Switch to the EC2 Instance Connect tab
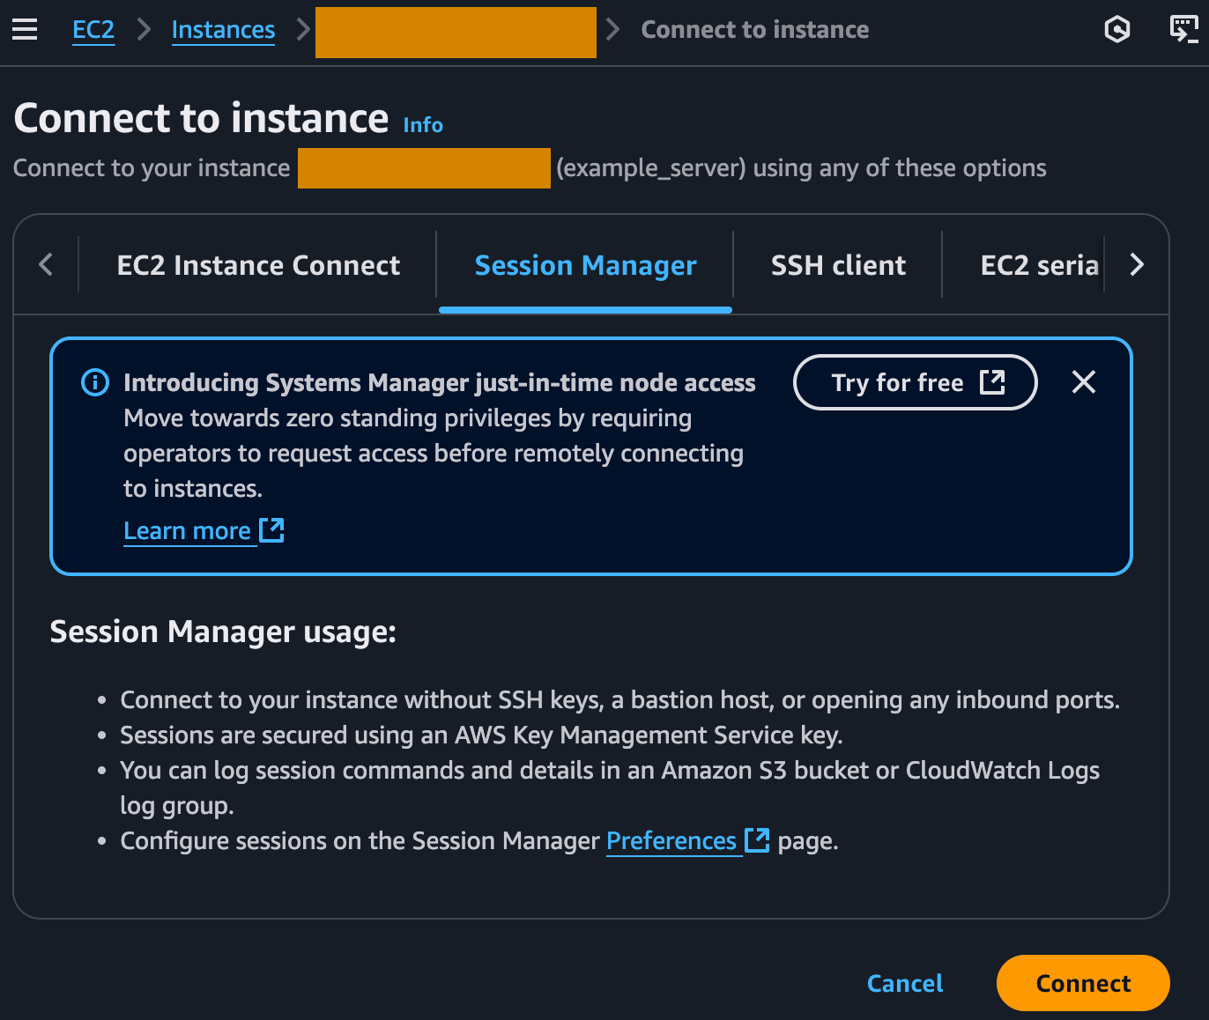The width and height of the screenshot is (1209, 1020). click(258, 265)
